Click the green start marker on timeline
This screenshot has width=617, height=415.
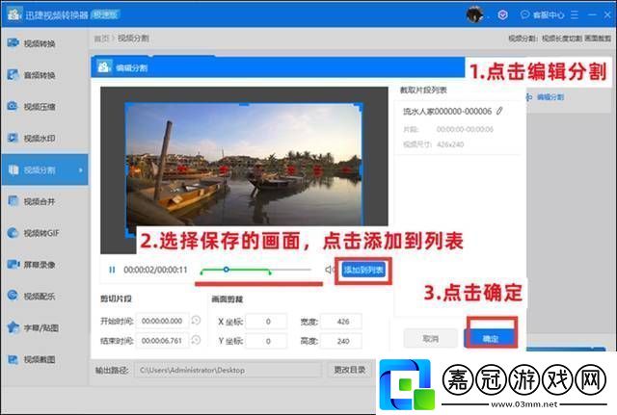pos(201,272)
